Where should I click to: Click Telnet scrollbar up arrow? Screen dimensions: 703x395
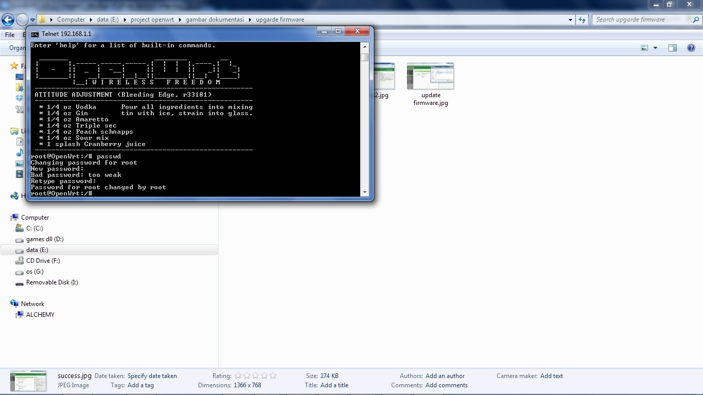point(365,46)
